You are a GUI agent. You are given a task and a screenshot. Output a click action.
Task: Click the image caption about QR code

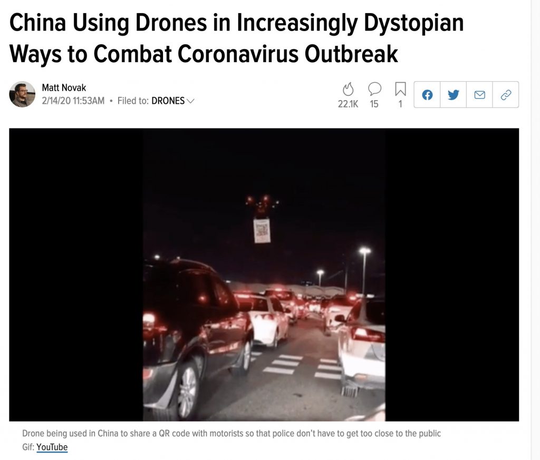pyautogui.click(x=232, y=433)
